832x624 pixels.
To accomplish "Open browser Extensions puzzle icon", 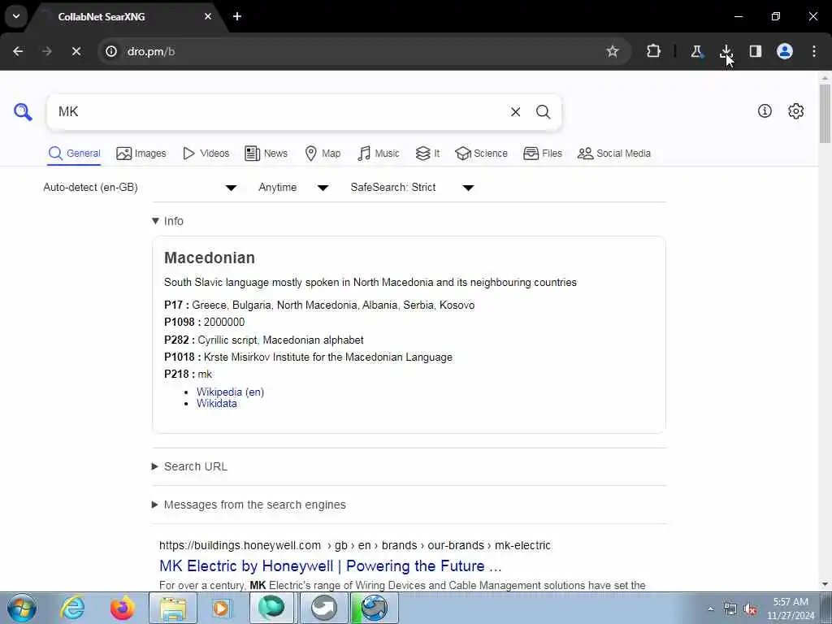I will pyautogui.click(x=654, y=51).
